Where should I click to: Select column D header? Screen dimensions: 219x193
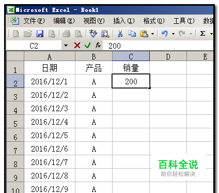168,56
